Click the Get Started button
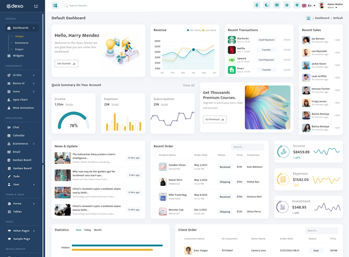Viewport: 349px width, 257px height. click(x=67, y=63)
